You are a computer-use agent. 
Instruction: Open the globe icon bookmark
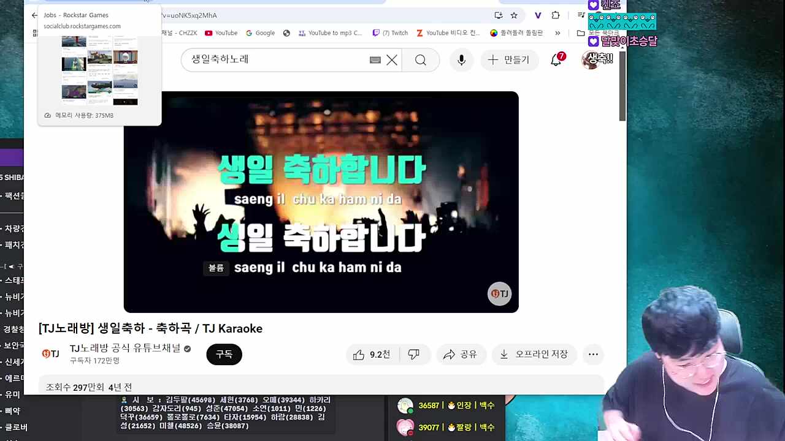[286, 33]
